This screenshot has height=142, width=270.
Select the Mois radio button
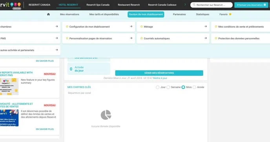click(x=183, y=87)
